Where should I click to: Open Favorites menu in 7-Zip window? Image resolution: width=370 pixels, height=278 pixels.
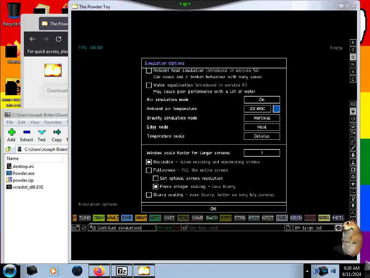click(x=53, y=122)
